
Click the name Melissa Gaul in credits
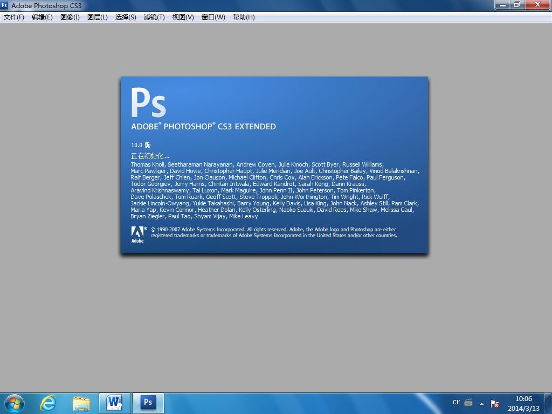[x=396, y=210]
